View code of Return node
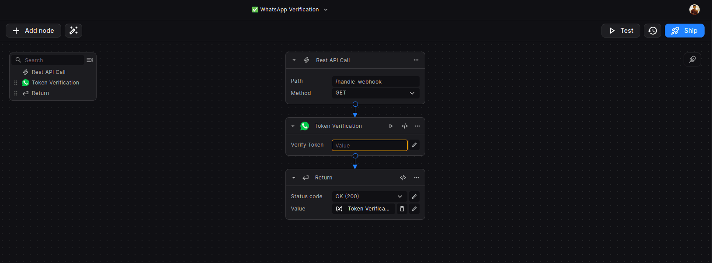Image resolution: width=712 pixels, height=263 pixels. coord(403,178)
